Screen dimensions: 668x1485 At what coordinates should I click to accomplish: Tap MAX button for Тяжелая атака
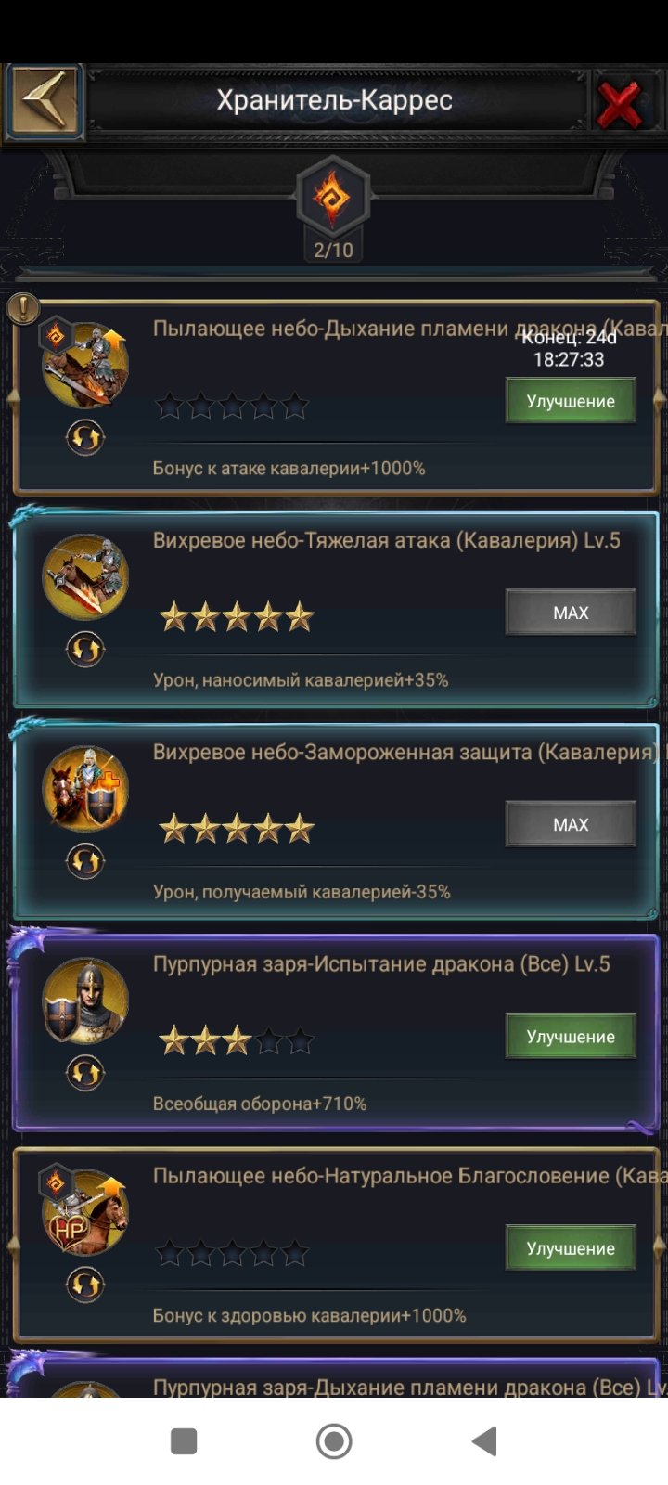click(571, 613)
